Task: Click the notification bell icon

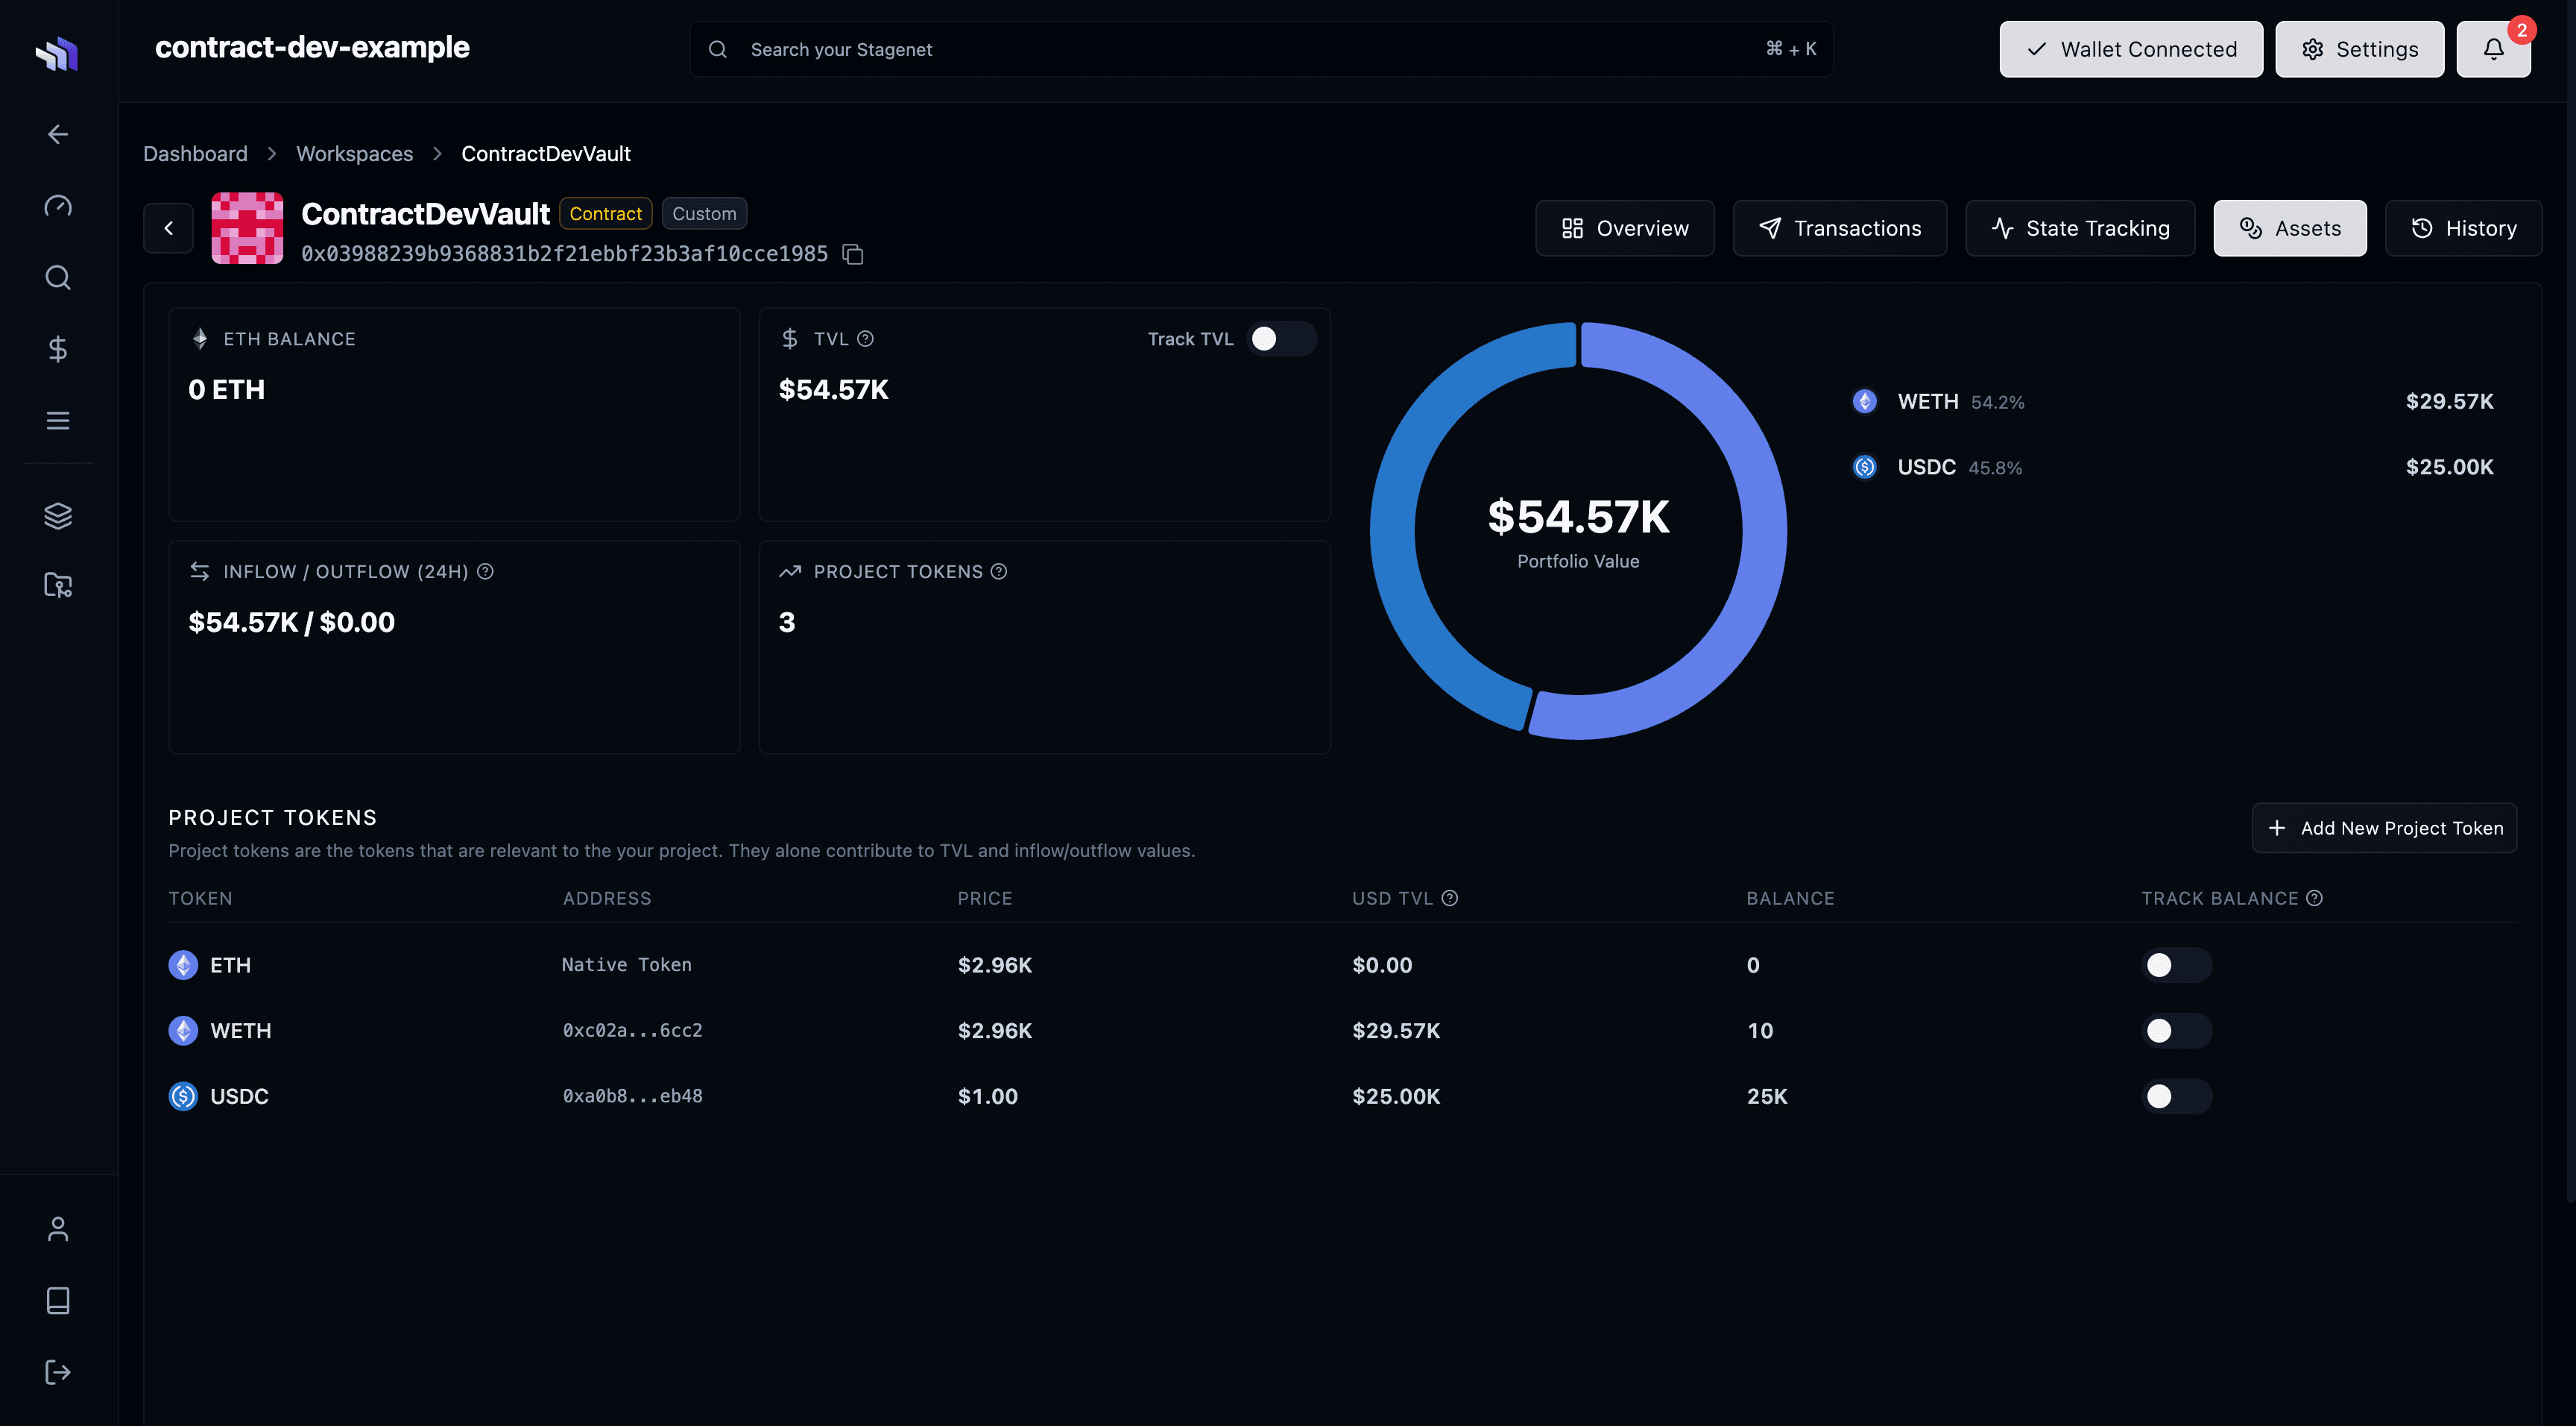Action: click(x=2493, y=49)
